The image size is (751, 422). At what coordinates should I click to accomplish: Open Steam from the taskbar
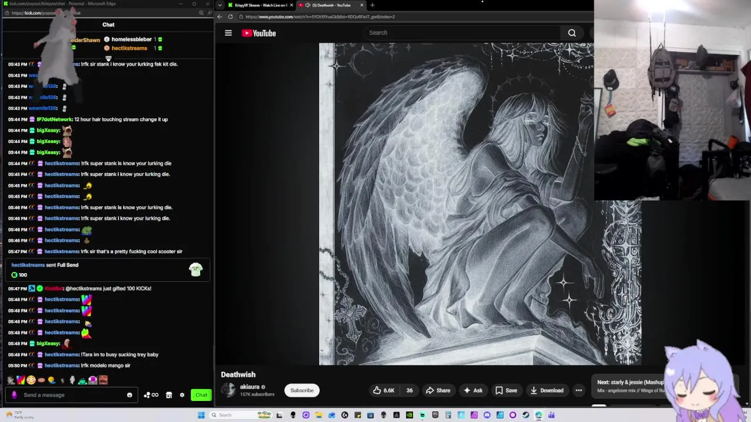526,415
